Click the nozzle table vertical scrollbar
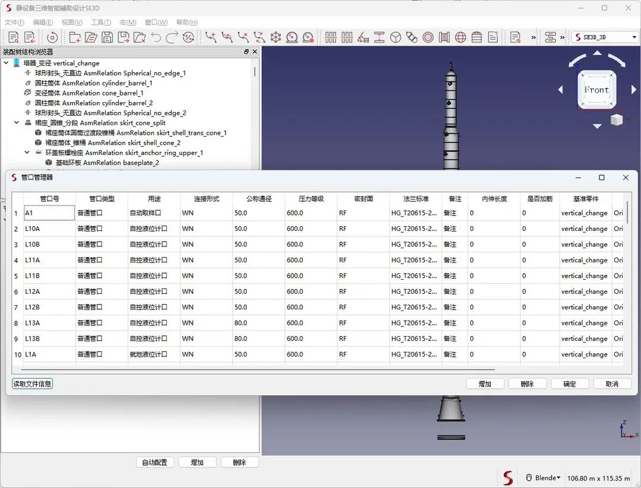Screen dimensions: 641x488 pos(627,213)
